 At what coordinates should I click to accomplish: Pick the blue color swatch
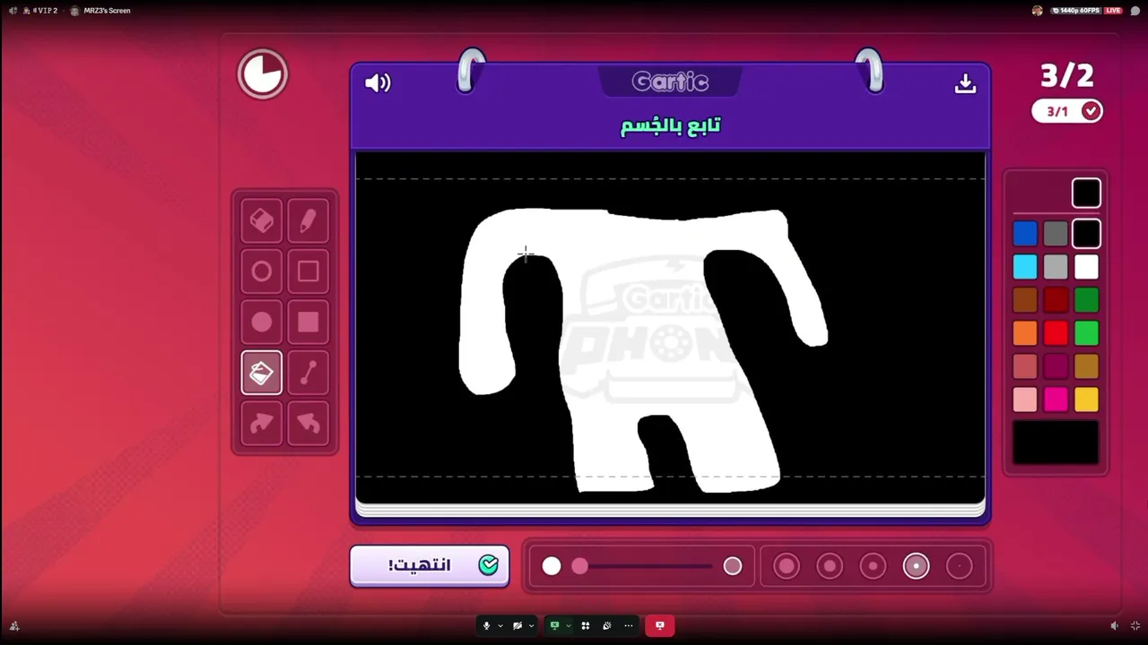(x=1025, y=234)
